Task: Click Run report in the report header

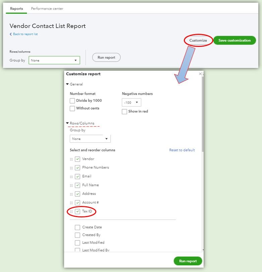Action: (106, 57)
